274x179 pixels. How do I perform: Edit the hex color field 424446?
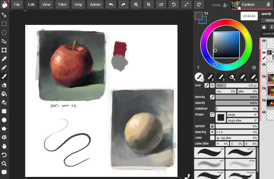pos(249,16)
